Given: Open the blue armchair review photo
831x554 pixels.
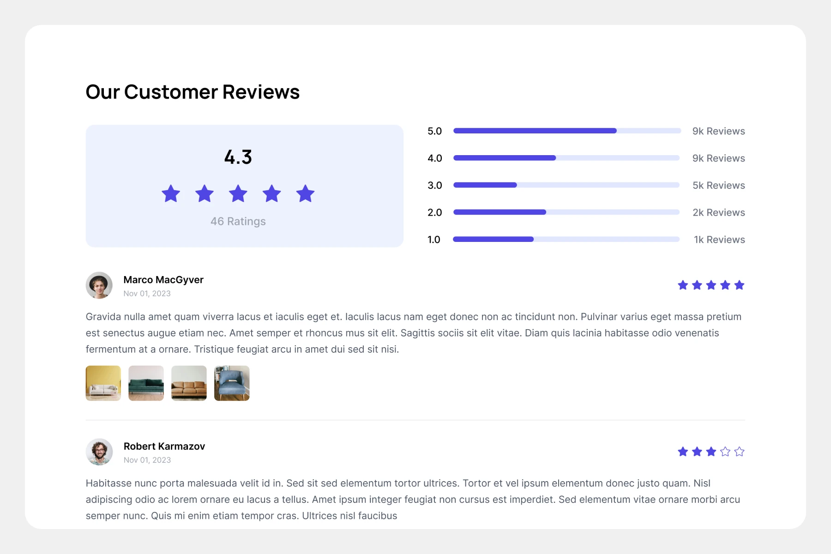Looking at the screenshot, I should [232, 383].
